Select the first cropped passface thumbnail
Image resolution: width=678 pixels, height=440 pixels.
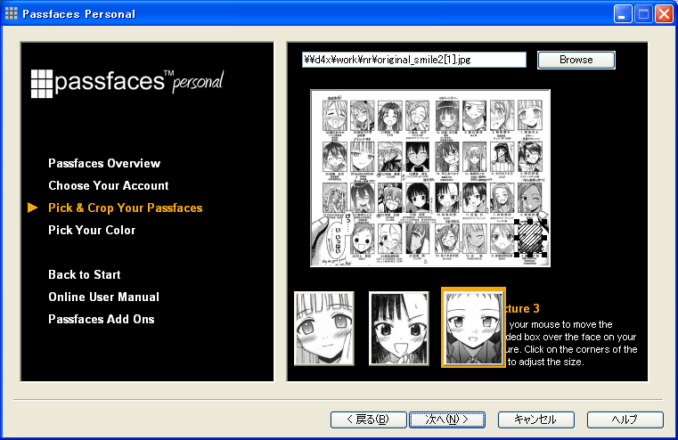click(324, 328)
